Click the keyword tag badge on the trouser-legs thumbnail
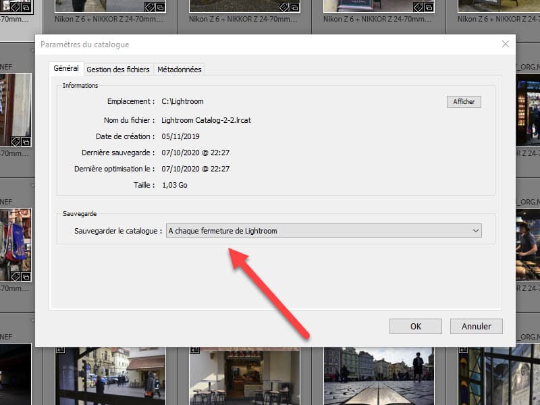Viewport: 540px width, 405px height. coord(149,7)
